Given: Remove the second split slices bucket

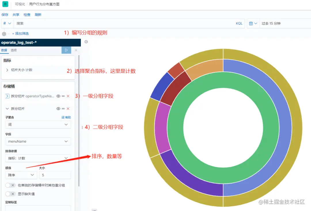Looking at the screenshot, I should [x=68, y=108].
